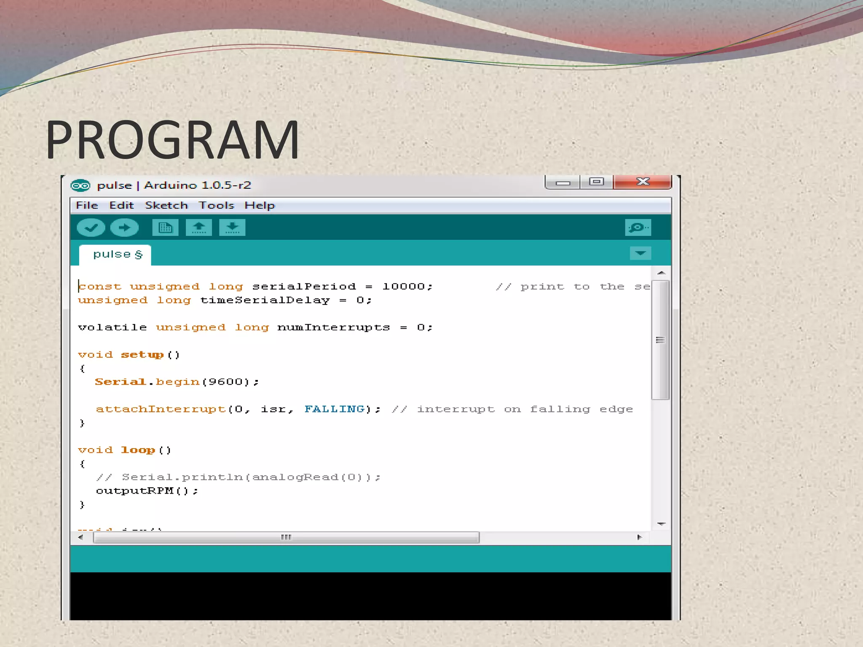
Task: Click the 'FALLING' keyword
Action: (335, 409)
